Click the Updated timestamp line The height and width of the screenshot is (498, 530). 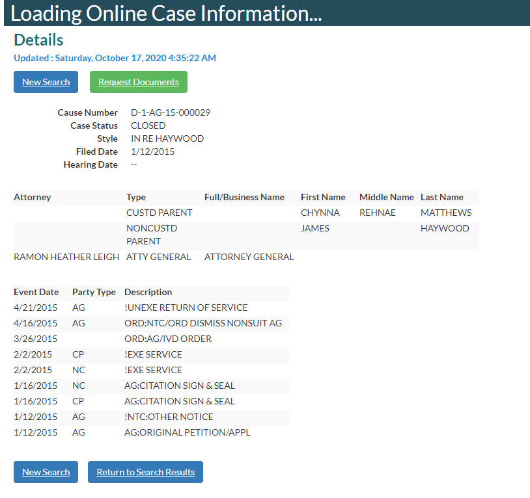(115, 58)
